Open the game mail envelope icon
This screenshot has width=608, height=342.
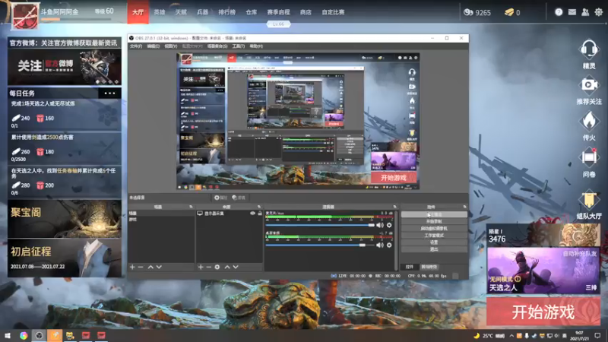(x=572, y=12)
